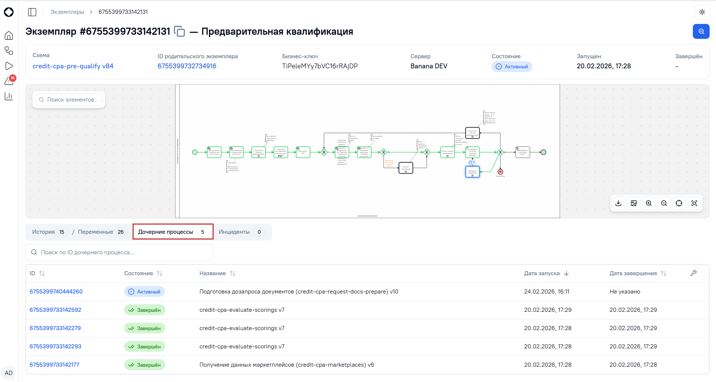Go to Экземпляры breadcrumb
Screen dimensions: 716x382
tap(67, 12)
